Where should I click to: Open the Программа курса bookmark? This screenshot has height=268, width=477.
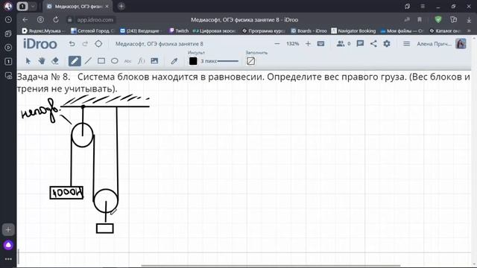(263, 31)
